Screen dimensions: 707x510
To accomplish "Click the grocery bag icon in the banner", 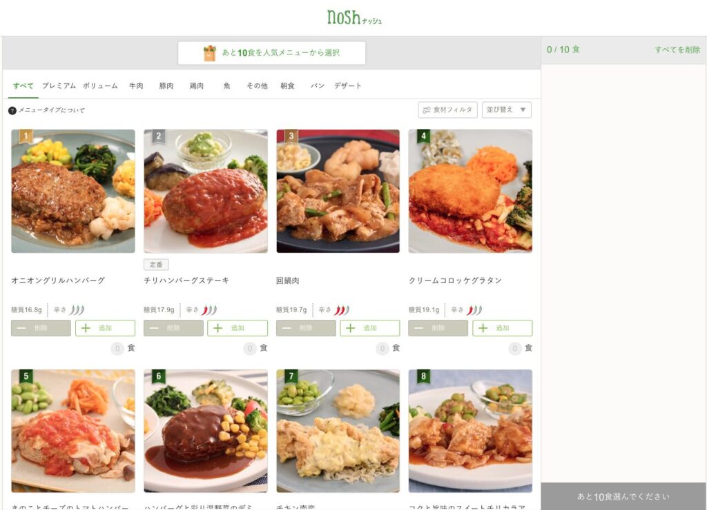I will [x=210, y=52].
